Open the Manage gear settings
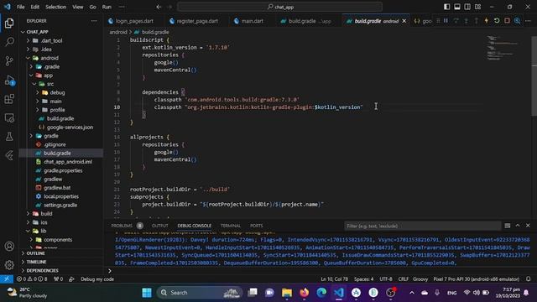Image resolution: width=537 pixels, height=302 pixels. click(x=9, y=265)
